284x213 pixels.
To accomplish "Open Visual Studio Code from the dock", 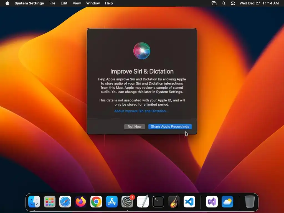I will (x=189, y=202).
